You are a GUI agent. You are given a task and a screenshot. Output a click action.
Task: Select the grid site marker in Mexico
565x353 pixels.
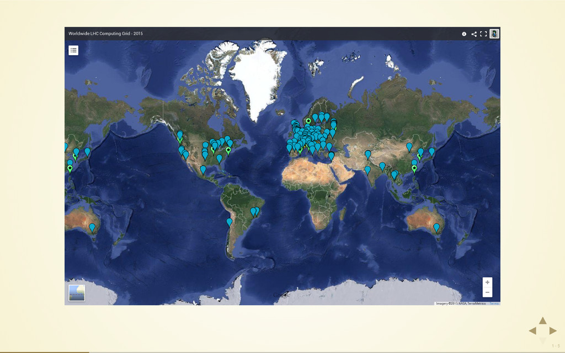point(203,170)
